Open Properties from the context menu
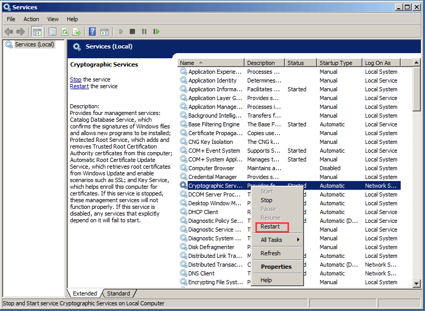Image resolution: width=425 pixels, height=311 pixels. click(x=277, y=267)
